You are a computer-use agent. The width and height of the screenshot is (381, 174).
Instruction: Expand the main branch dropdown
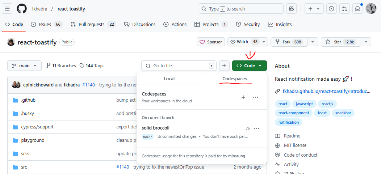(x=24, y=66)
